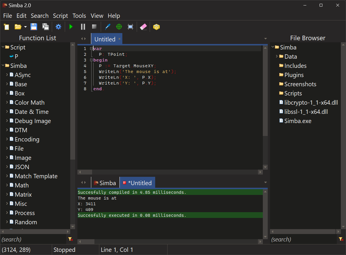Image resolution: width=346 pixels, height=255 pixels.
Task: Close the Untitled editor tab
Action: pos(119,39)
